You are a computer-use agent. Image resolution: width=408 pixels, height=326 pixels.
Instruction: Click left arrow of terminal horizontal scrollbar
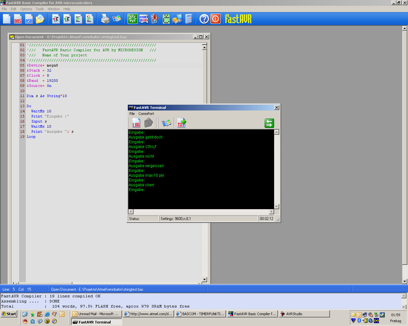pos(131,212)
